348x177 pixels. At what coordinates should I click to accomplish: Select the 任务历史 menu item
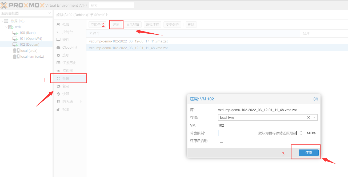click(x=69, y=63)
